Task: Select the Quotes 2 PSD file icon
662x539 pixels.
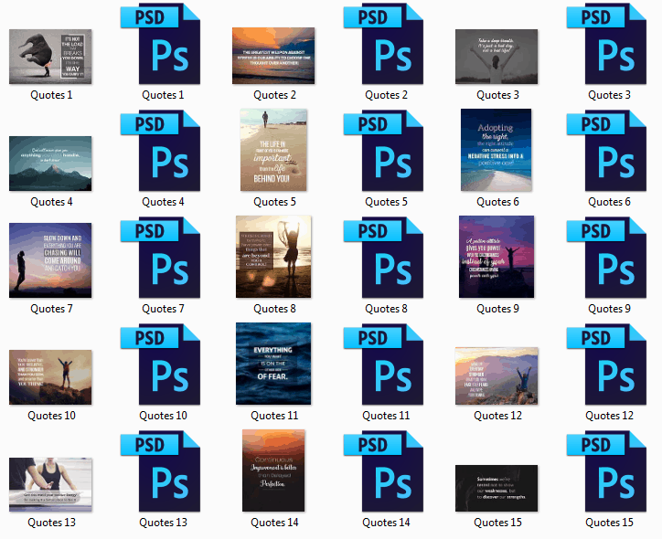Action: tap(383, 44)
